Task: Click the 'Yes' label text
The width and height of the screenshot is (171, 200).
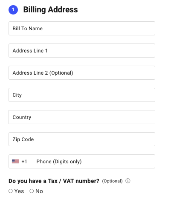Action: (19, 191)
